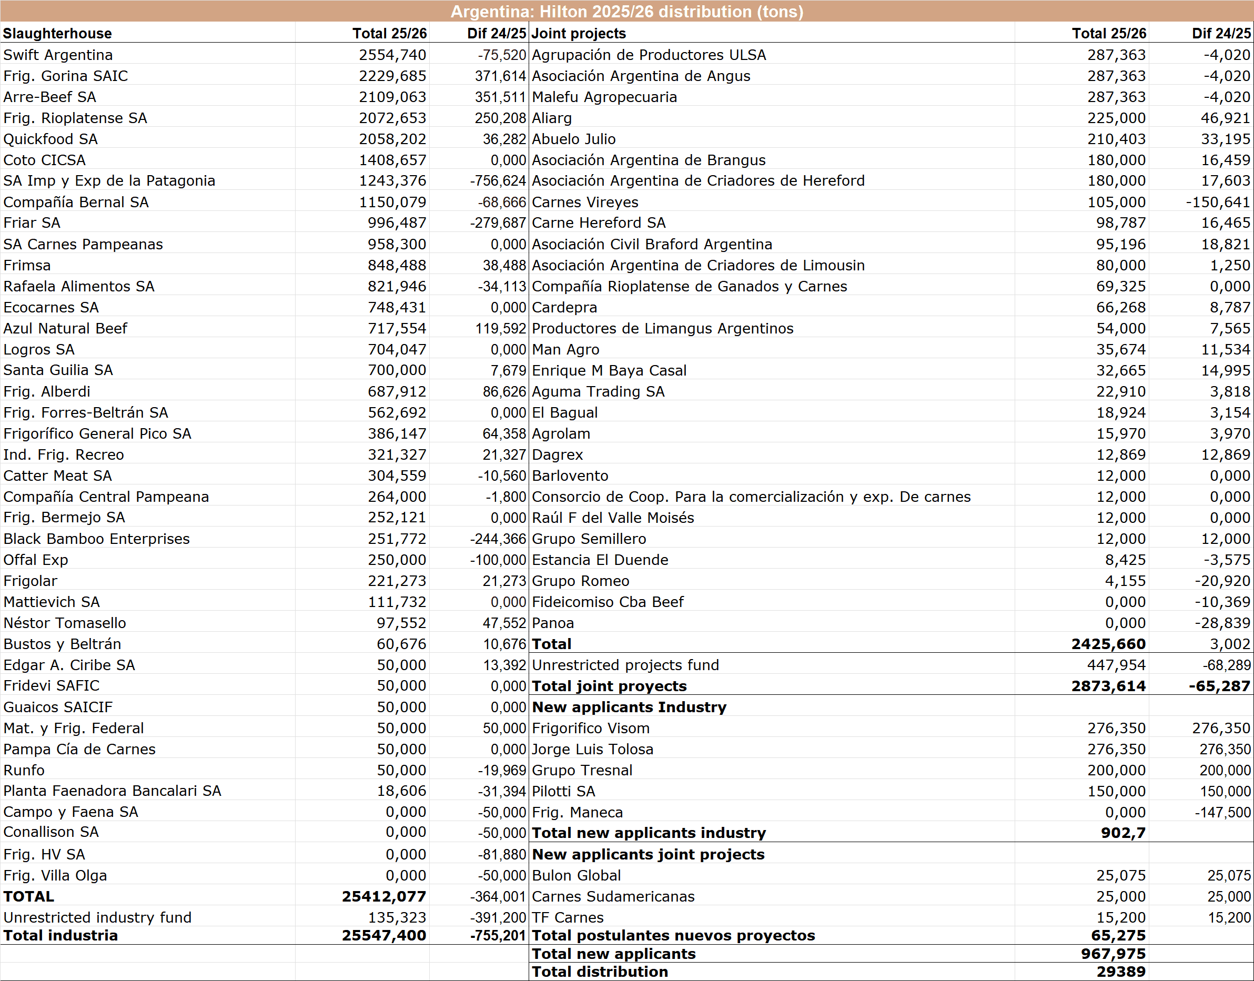Click 'Unrestricted industry fund' label
Image resolution: width=1254 pixels, height=981 pixels.
pyautogui.click(x=97, y=917)
